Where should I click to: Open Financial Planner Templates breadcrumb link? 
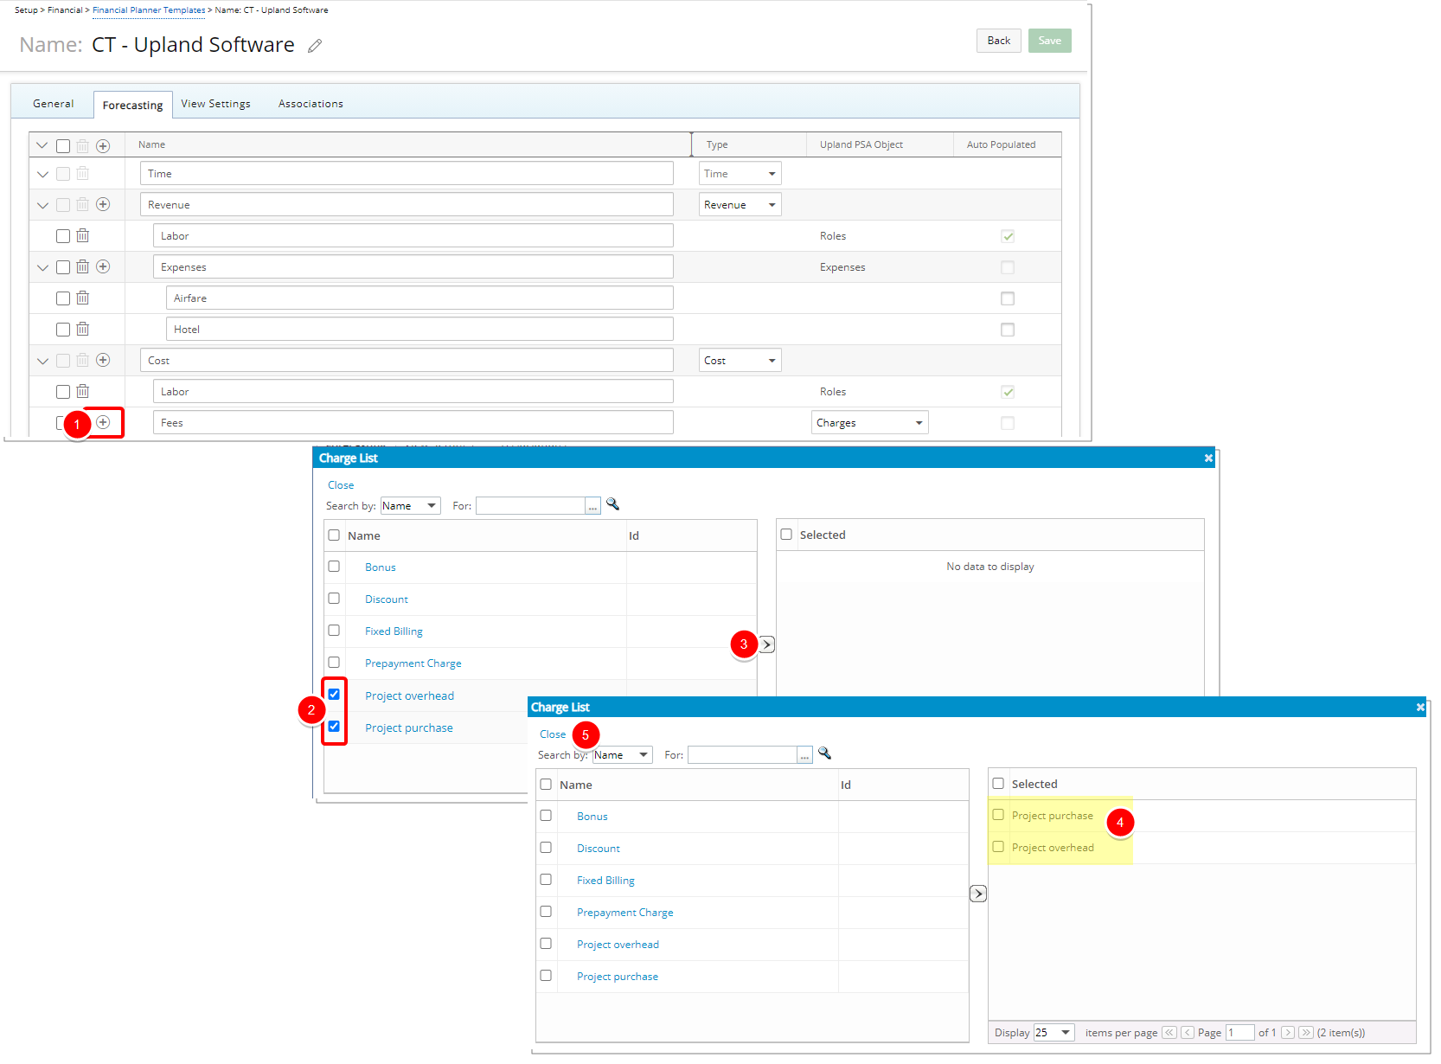(149, 10)
